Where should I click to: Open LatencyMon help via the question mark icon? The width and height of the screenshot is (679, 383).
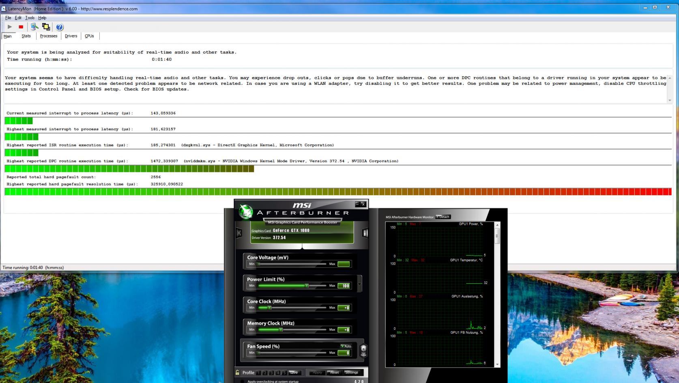pos(60,27)
